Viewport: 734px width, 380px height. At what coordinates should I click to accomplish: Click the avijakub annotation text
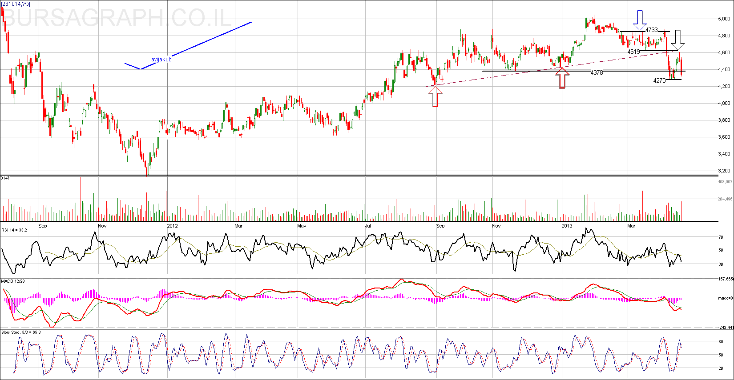(161, 59)
